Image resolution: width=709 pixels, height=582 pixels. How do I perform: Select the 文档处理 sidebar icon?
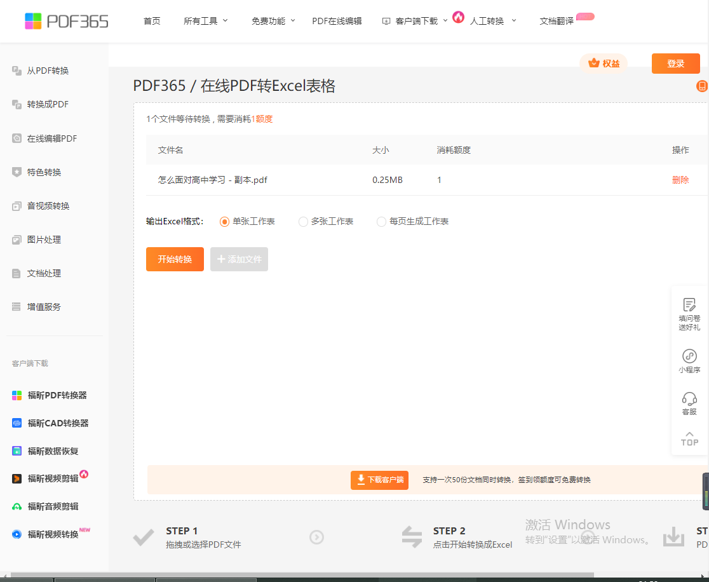tap(17, 274)
